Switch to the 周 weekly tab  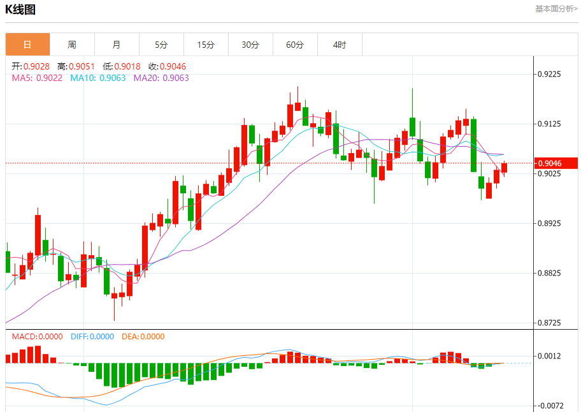(x=72, y=45)
